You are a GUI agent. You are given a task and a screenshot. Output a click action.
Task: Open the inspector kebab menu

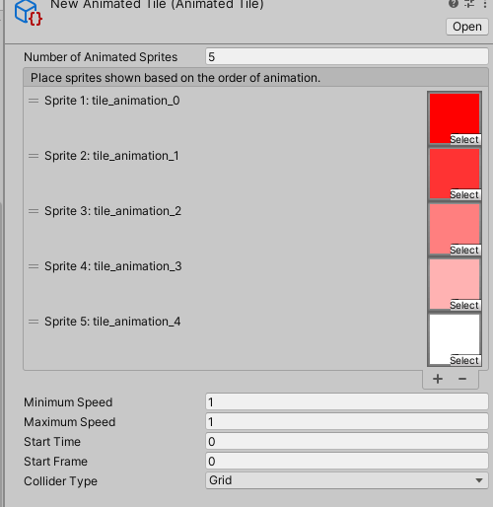pyautogui.click(x=485, y=4)
